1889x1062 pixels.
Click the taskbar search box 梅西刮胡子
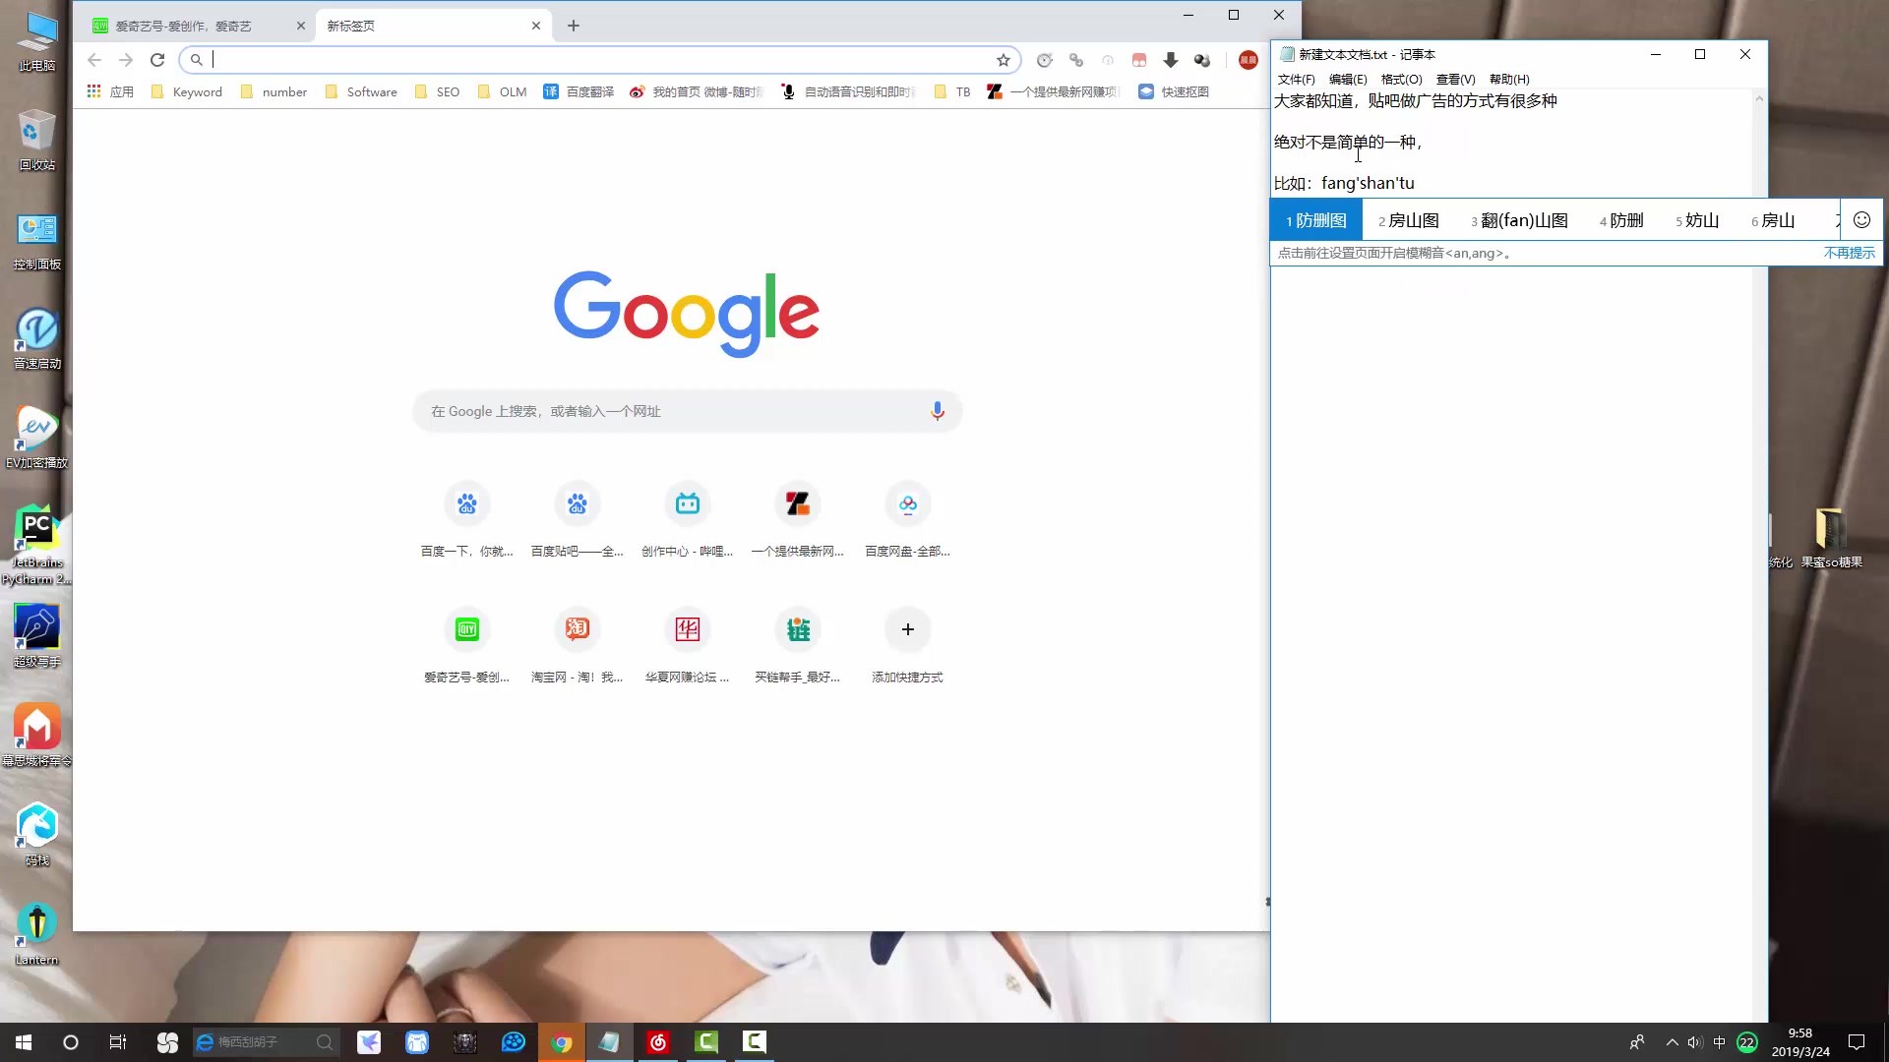(266, 1042)
